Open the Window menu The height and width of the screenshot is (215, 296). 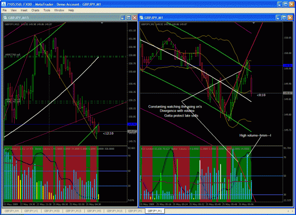[59, 10]
